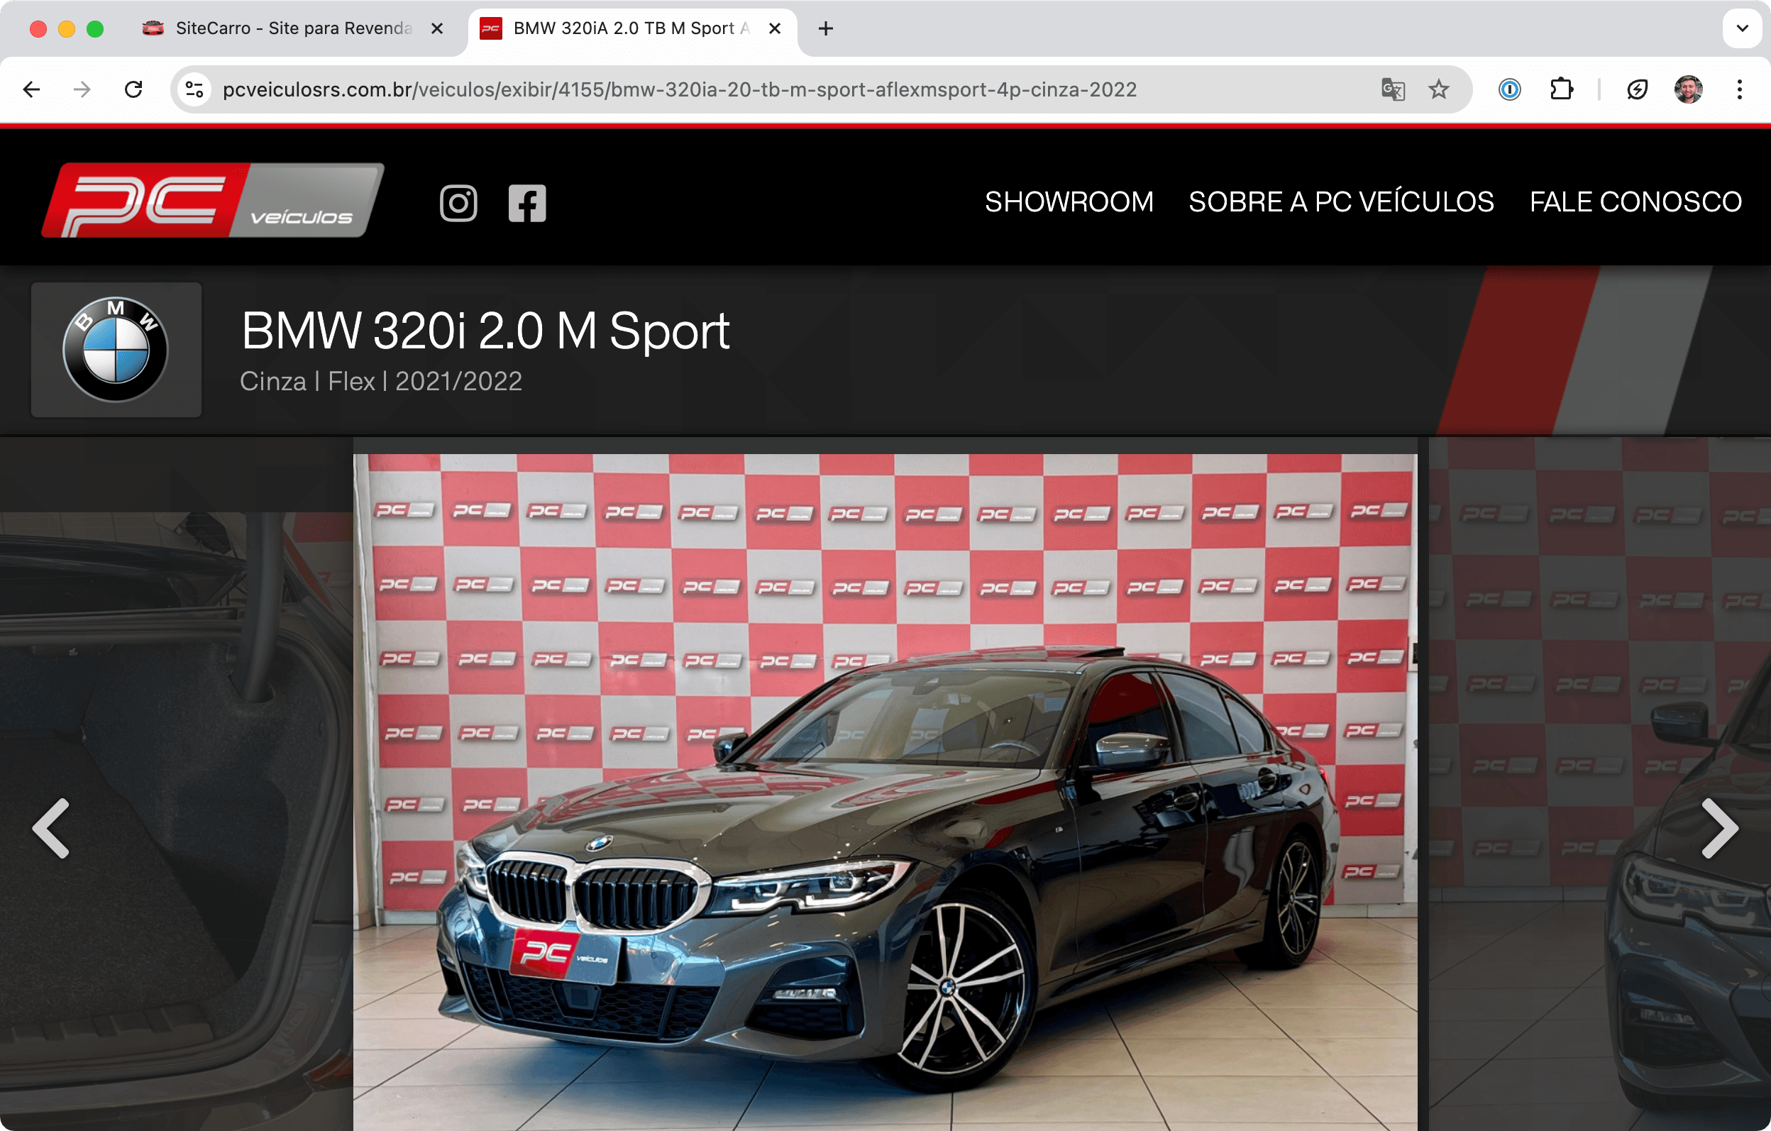View site information icon in address bar
Viewport: 1771px width, 1131px height.
195,89
